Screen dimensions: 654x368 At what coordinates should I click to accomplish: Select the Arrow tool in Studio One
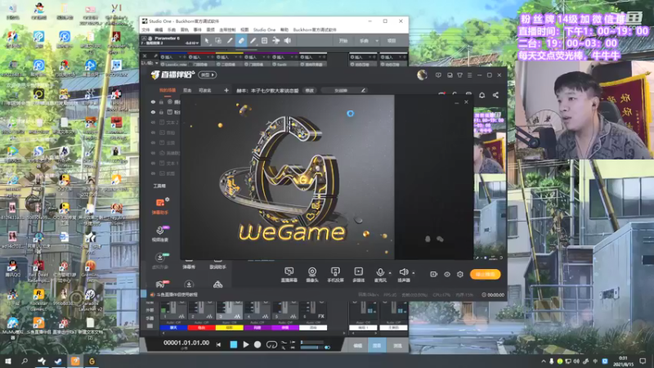coord(207,40)
